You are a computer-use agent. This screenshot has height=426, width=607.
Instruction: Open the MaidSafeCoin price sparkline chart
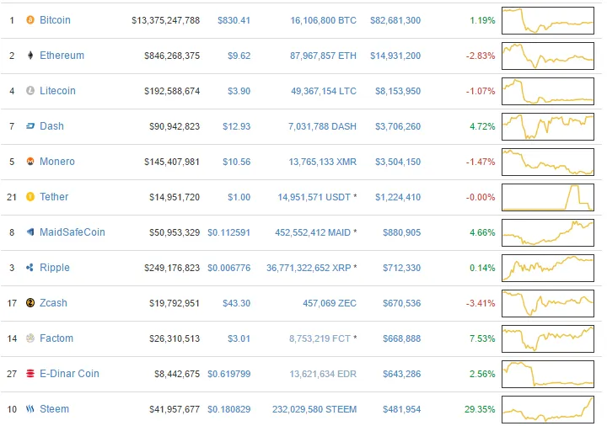pyautogui.click(x=548, y=232)
